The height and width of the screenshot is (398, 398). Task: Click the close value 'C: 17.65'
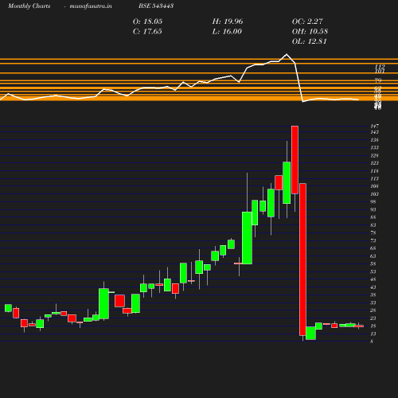(x=147, y=32)
